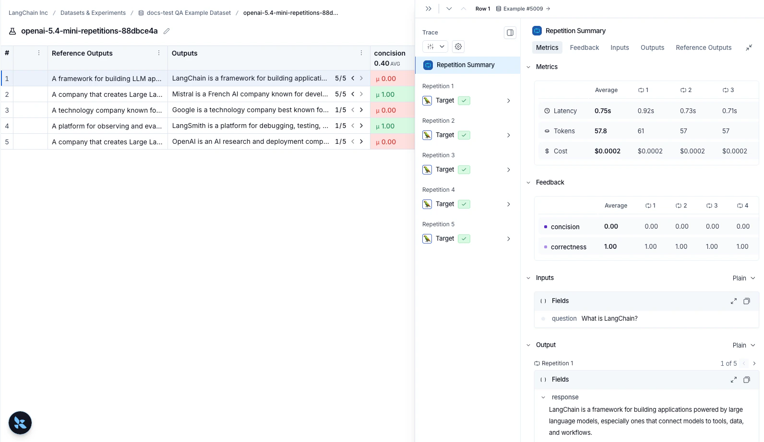764x442 pixels.
Task: Open column menu for Outputs
Action: [x=361, y=53]
